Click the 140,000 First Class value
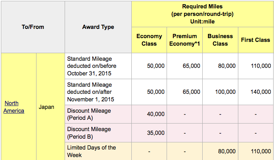 tap(261, 92)
